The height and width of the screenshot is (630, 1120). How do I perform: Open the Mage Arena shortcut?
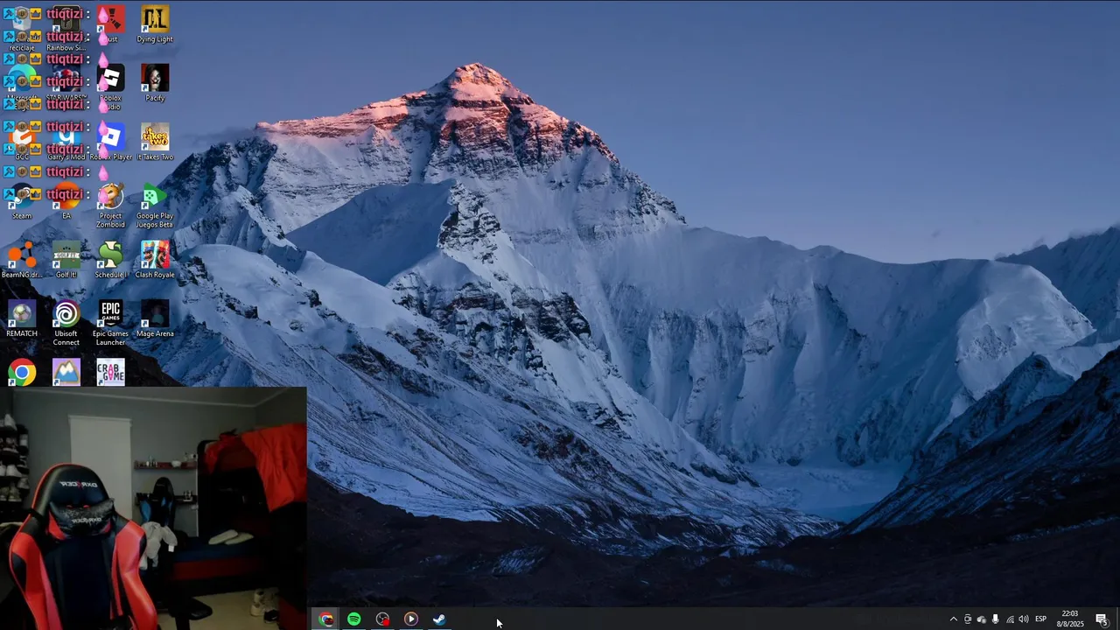point(155,318)
